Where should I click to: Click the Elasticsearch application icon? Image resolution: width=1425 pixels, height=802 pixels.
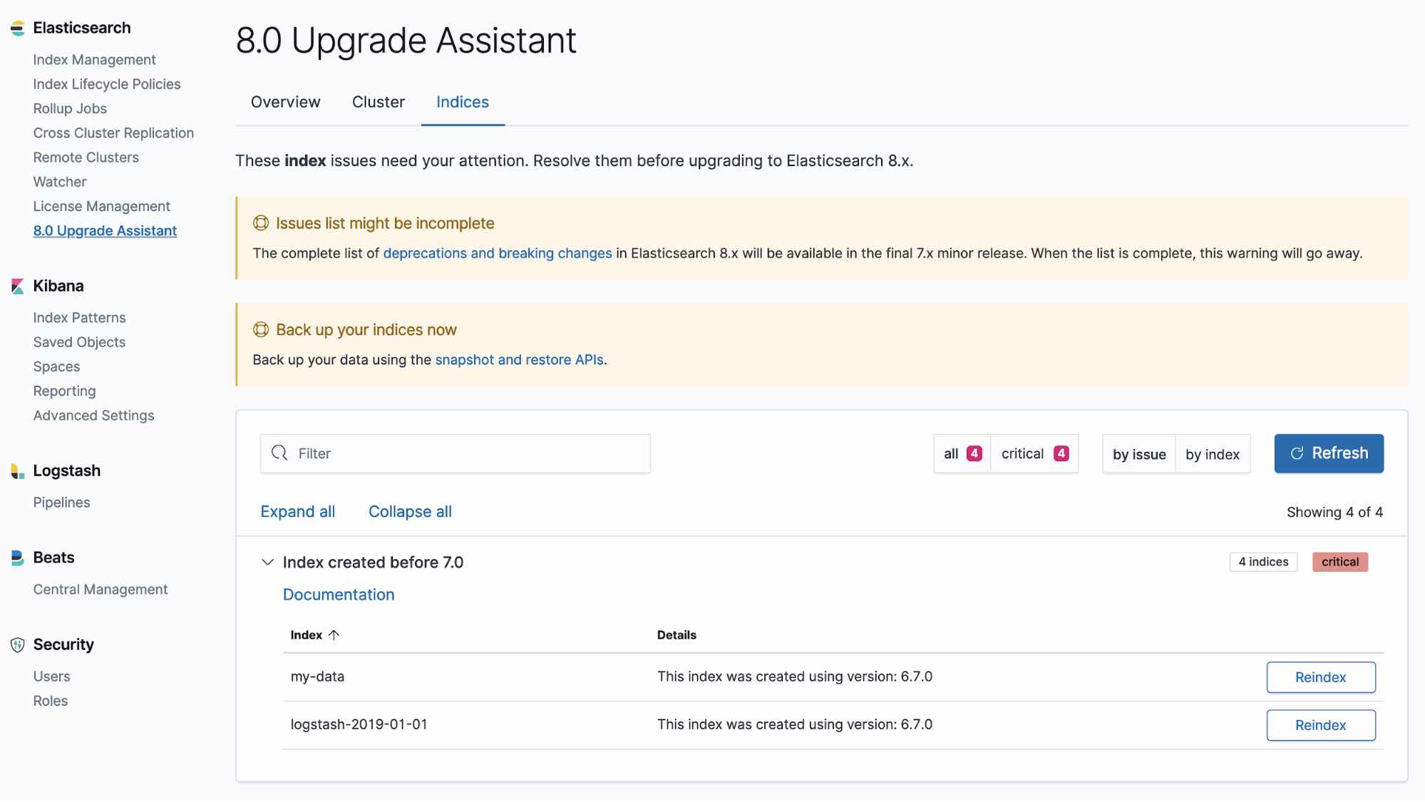point(16,26)
